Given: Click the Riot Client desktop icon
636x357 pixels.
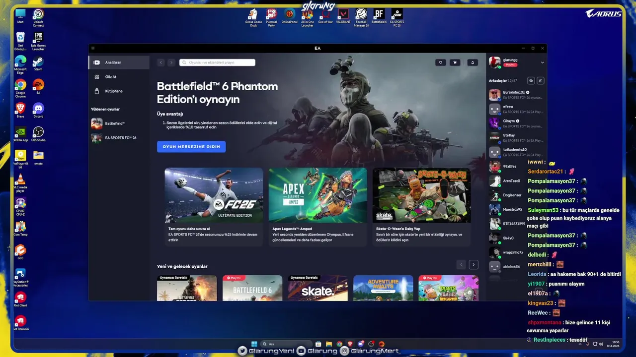Looking at the screenshot, I should [20, 299].
